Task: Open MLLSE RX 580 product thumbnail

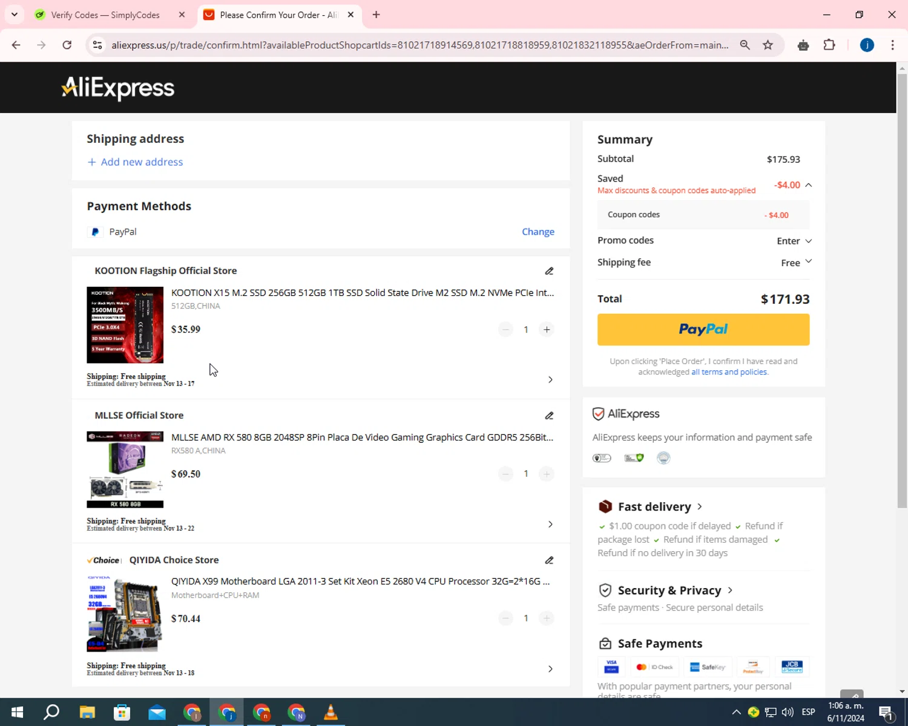Action: (x=125, y=469)
